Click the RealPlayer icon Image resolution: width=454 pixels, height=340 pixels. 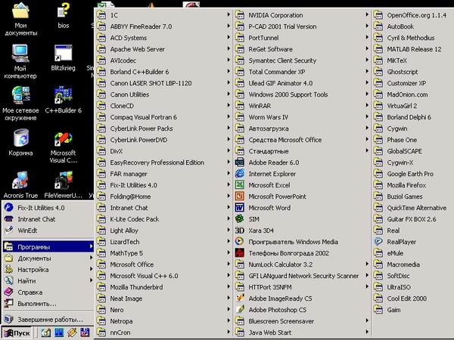click(378, 242)
